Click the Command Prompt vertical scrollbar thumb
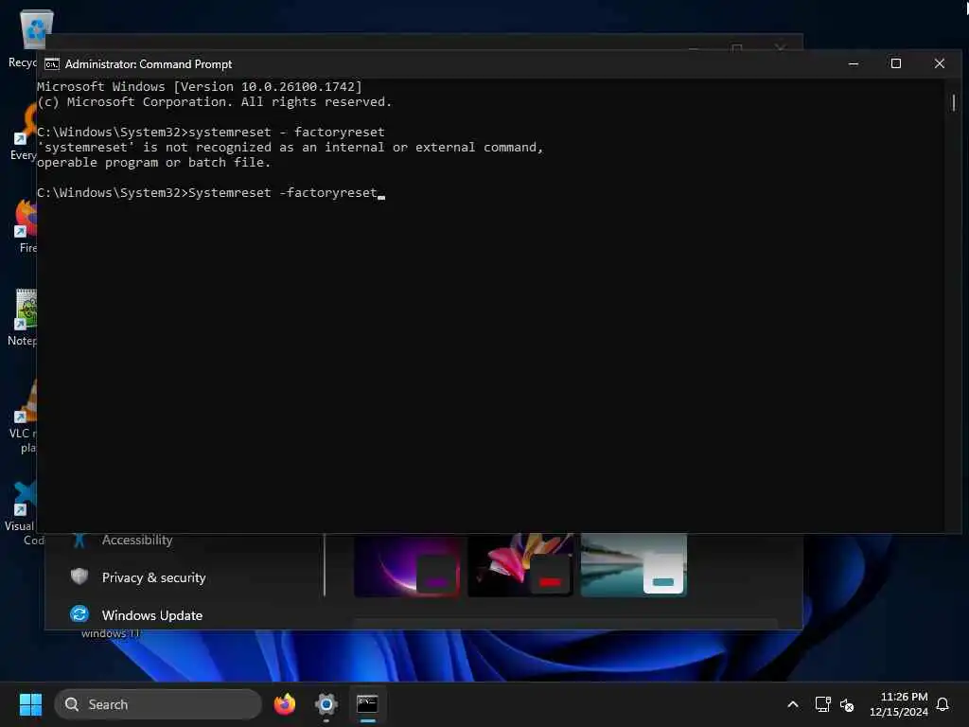Screen dimensions: 969x727 (954, 102)
